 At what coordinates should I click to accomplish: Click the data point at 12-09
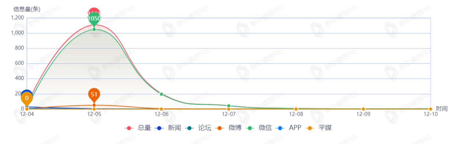tap(363, 109)
